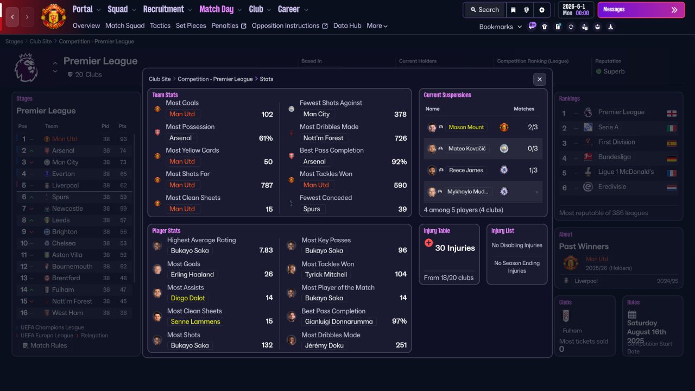Click Erling Haaland's portrait in Most Goals
Screen dimensions: 695x391
(x=157, y=269)
